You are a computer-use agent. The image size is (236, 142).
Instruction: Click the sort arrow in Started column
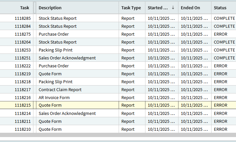click(x=173, y=8)
